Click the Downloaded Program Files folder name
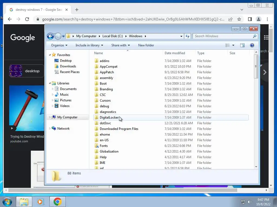The width and height of the screenshot is (277, 207). click(119, 129)
